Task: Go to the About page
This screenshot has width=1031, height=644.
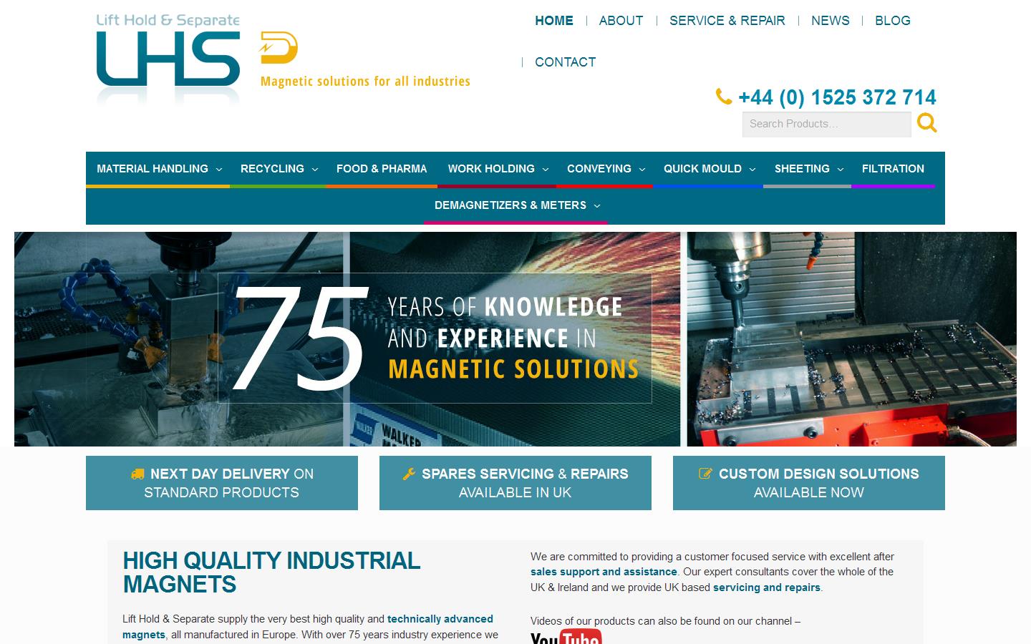Action: [621, 21]
